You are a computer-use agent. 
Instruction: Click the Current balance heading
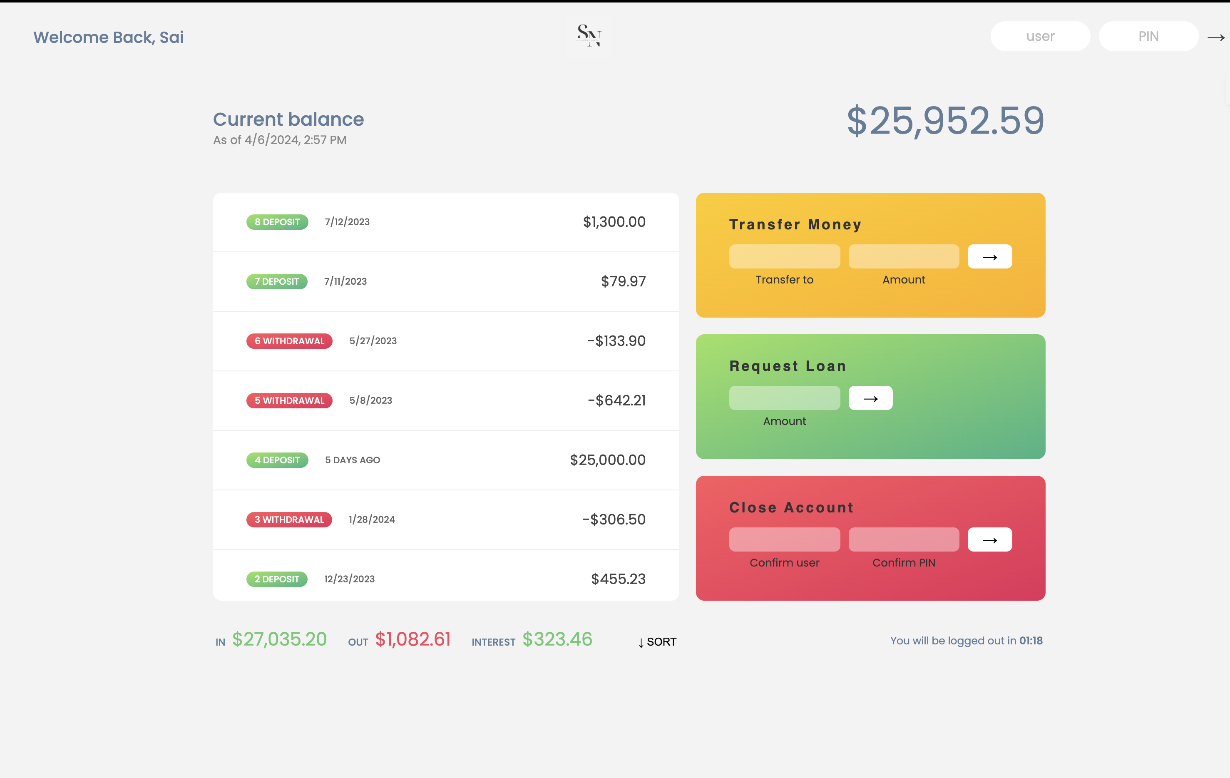click(x=288, y=119)
